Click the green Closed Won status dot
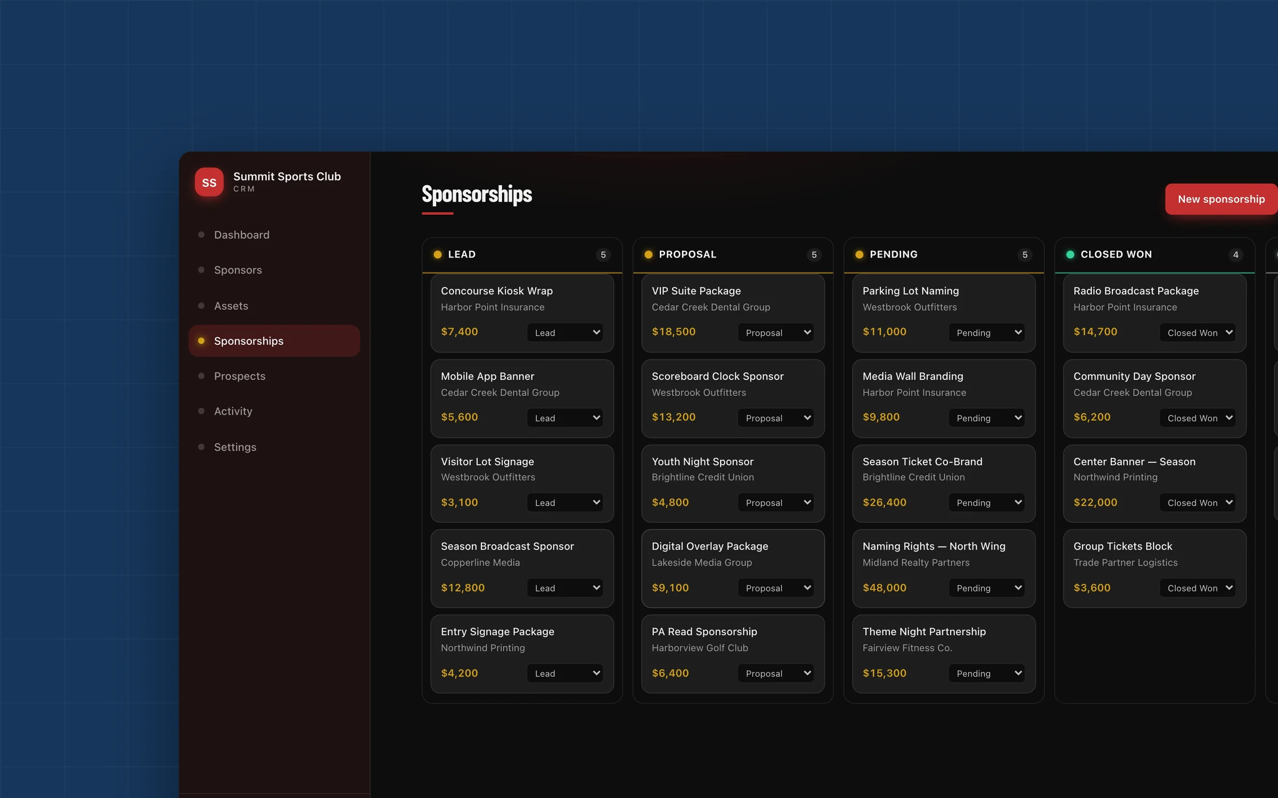Image resolution: width=1278 pixels, height=798 pixels. tap(1070, 254)
